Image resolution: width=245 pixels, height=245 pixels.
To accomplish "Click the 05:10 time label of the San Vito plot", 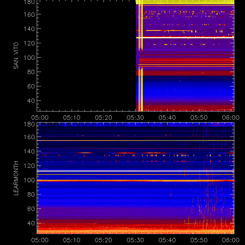I will click(x=72, y=118).
